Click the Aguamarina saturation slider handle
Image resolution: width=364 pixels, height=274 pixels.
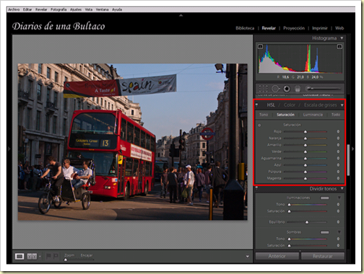pos(305,159)
